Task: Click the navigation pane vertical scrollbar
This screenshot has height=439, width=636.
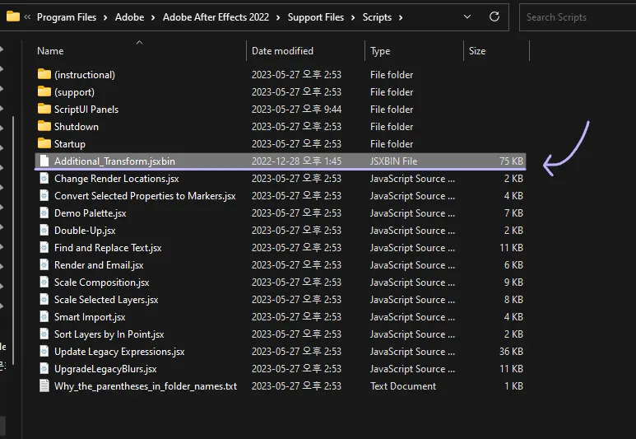Action: tap(13, 240)
